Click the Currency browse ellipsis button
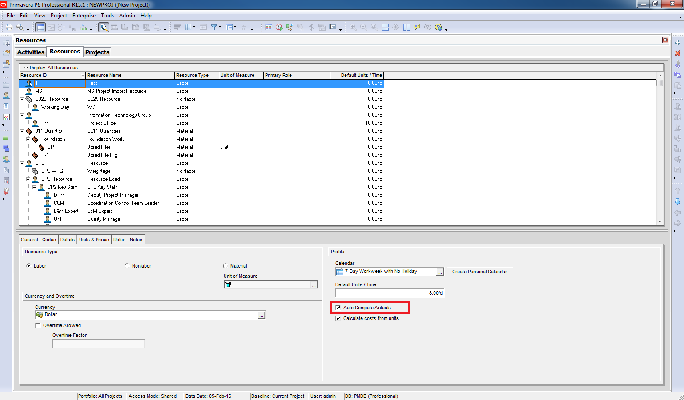 point(262,315)
